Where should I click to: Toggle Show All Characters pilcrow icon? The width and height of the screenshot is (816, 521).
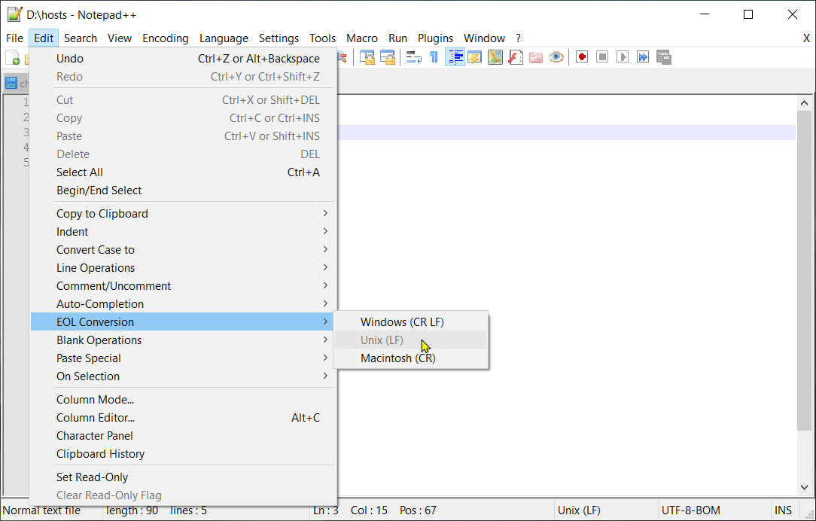point(434,57)
